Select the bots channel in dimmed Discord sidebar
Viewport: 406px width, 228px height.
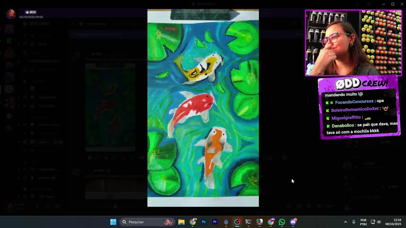(x=43, y=44)
